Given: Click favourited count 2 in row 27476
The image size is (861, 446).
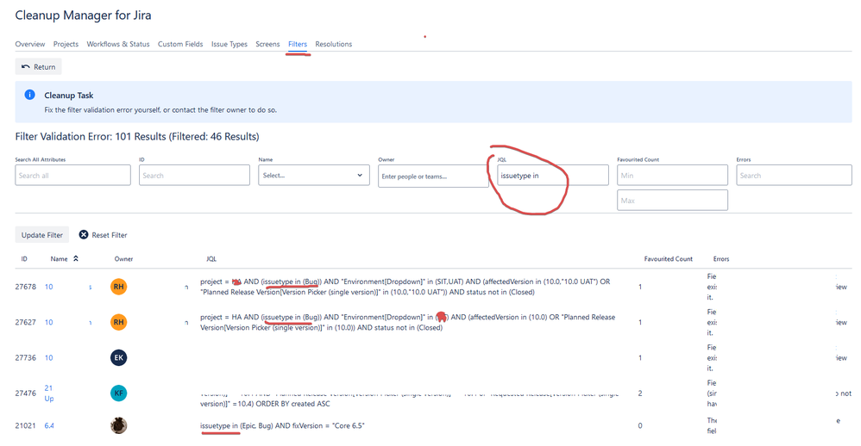Looking at the screenshot, I should click(x=639, y=393).
